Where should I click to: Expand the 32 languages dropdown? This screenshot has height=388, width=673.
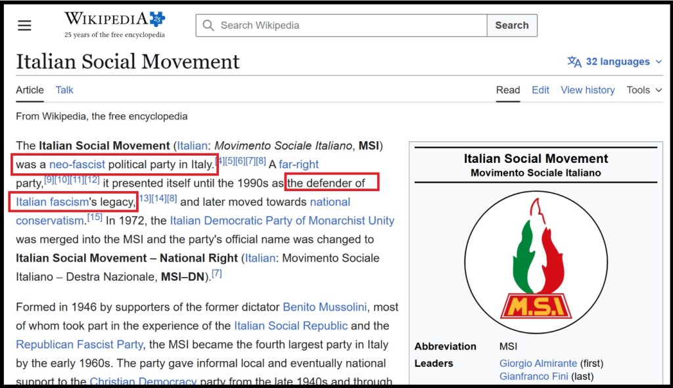click(x=616, y=62)
